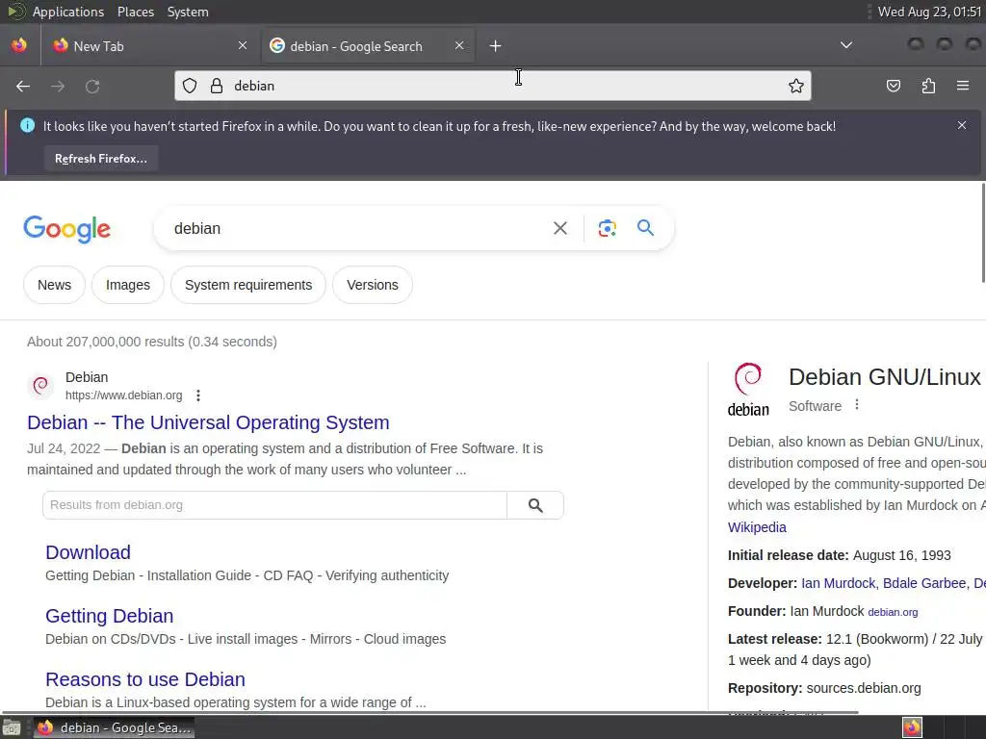Switch to the New Tab tab
This screenshot has height=739, width=986.
151,46
